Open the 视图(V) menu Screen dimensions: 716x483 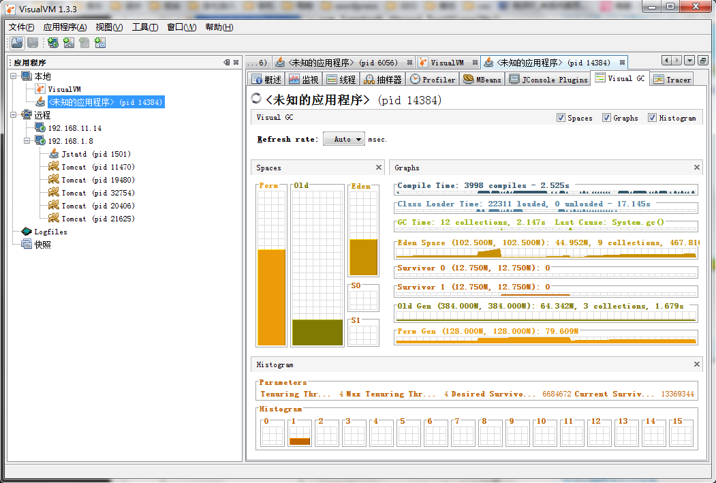pyautogui.click(x=109, y=27)
